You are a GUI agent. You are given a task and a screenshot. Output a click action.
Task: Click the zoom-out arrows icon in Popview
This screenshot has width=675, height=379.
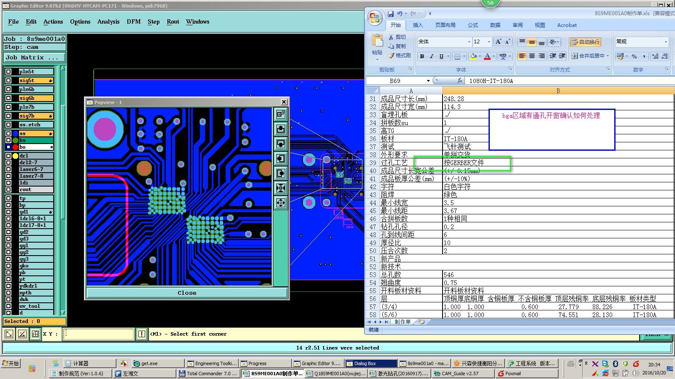281,203
